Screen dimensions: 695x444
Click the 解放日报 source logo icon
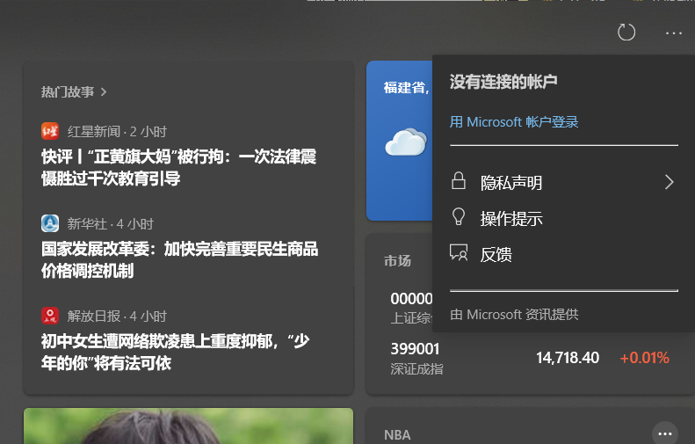(50, 316)
